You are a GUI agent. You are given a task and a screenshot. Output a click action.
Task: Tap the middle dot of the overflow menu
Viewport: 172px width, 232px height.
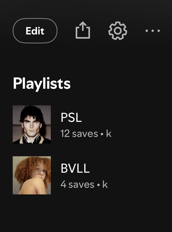pos(153,31)
